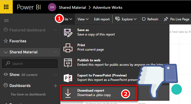
Task: Toggle the hamburger navigation menu
Action: pyautogui.click(x=6, y=21)
